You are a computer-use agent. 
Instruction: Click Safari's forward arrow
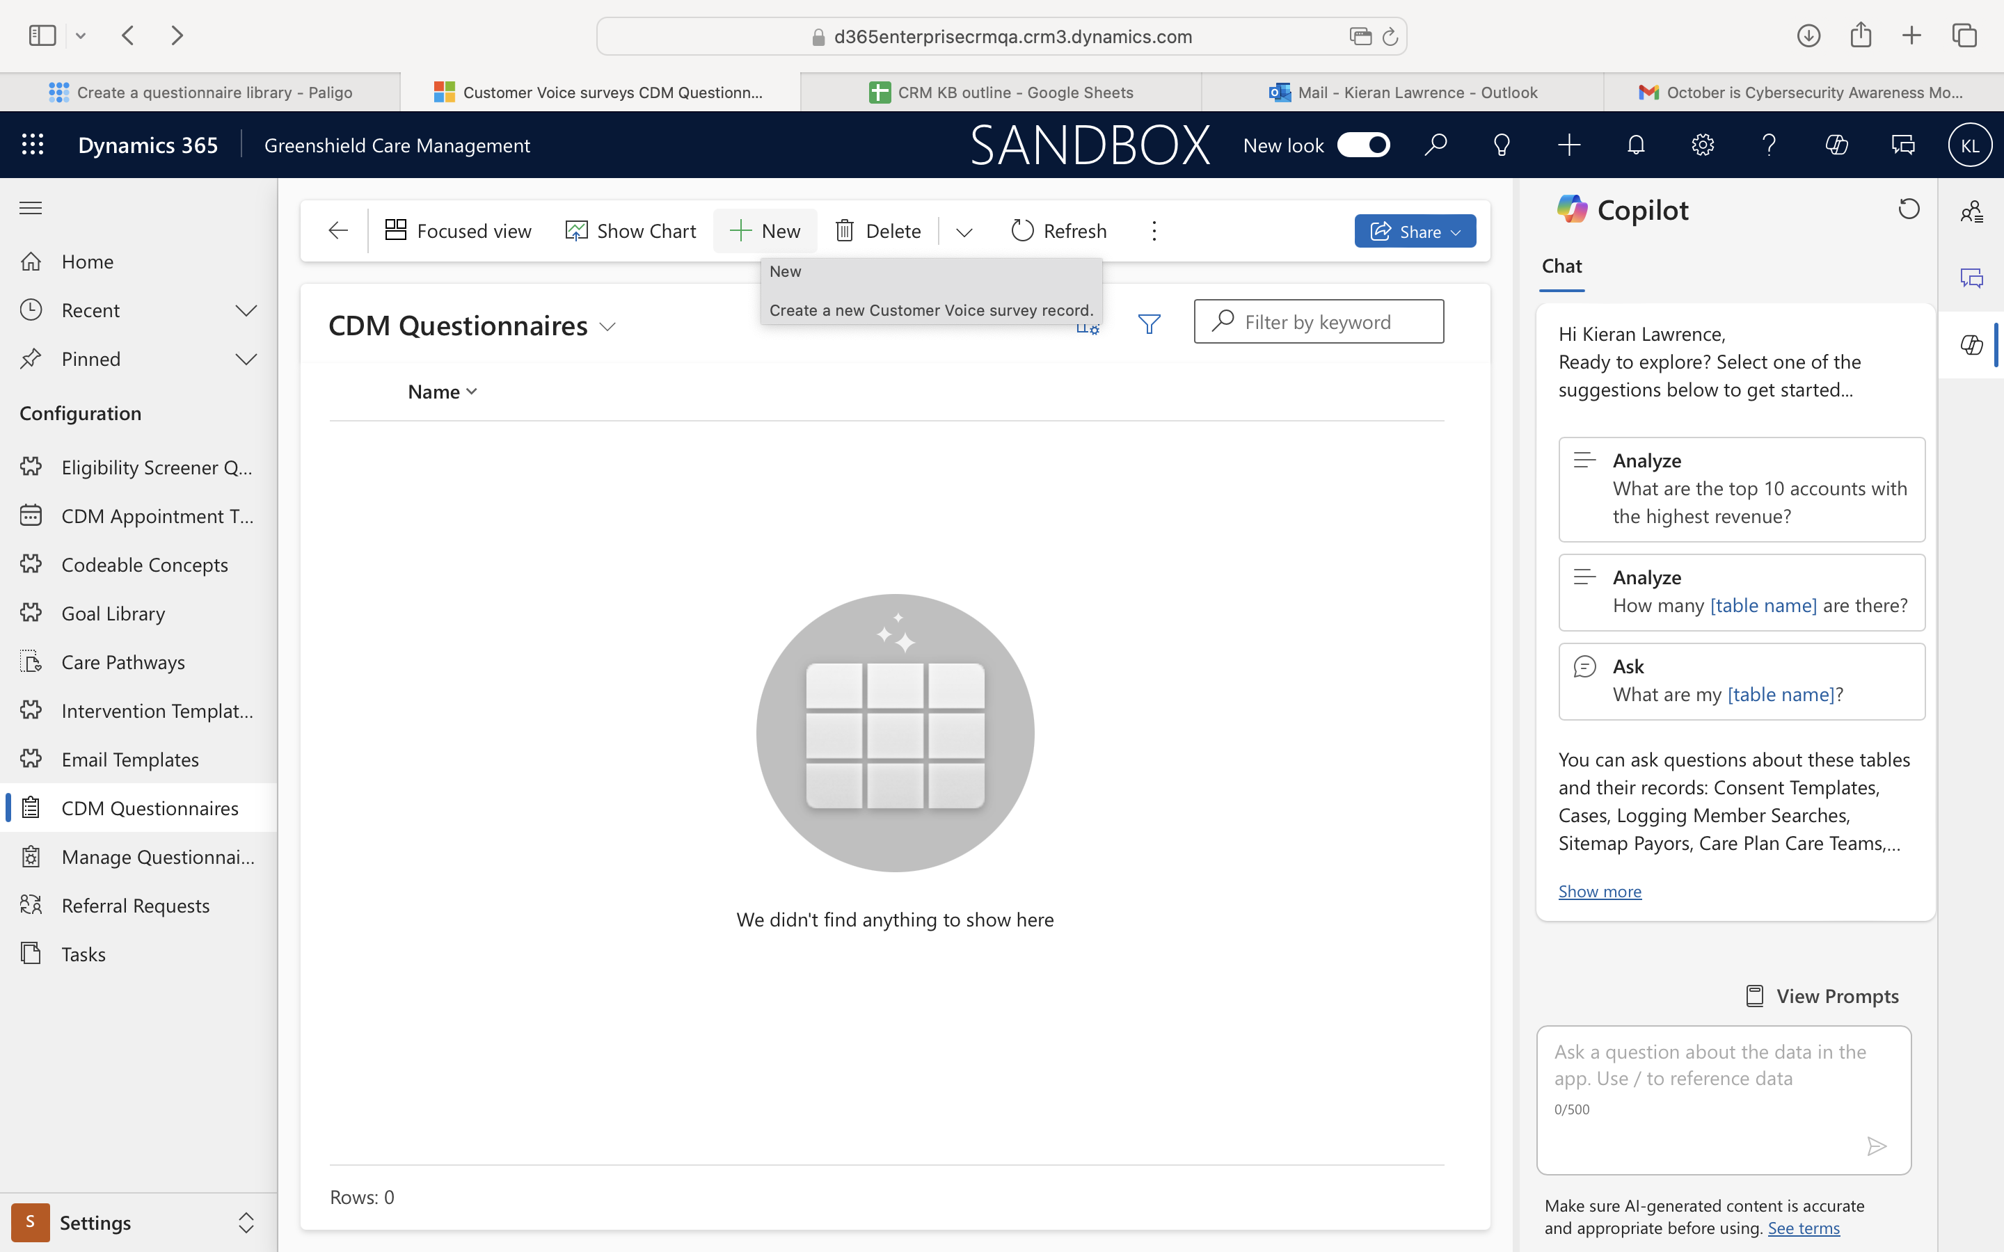point(176,35)
